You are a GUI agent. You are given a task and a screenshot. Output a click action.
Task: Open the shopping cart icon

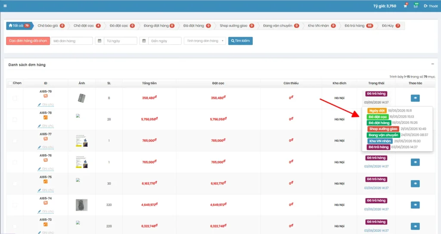click(x=405, y=6)
